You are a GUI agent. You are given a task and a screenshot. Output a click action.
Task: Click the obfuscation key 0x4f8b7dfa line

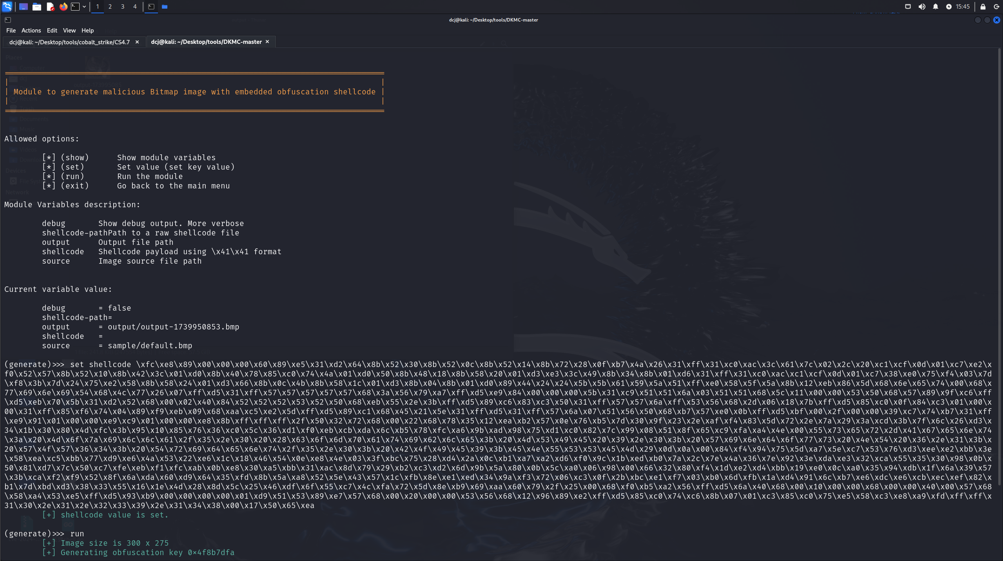138,553
